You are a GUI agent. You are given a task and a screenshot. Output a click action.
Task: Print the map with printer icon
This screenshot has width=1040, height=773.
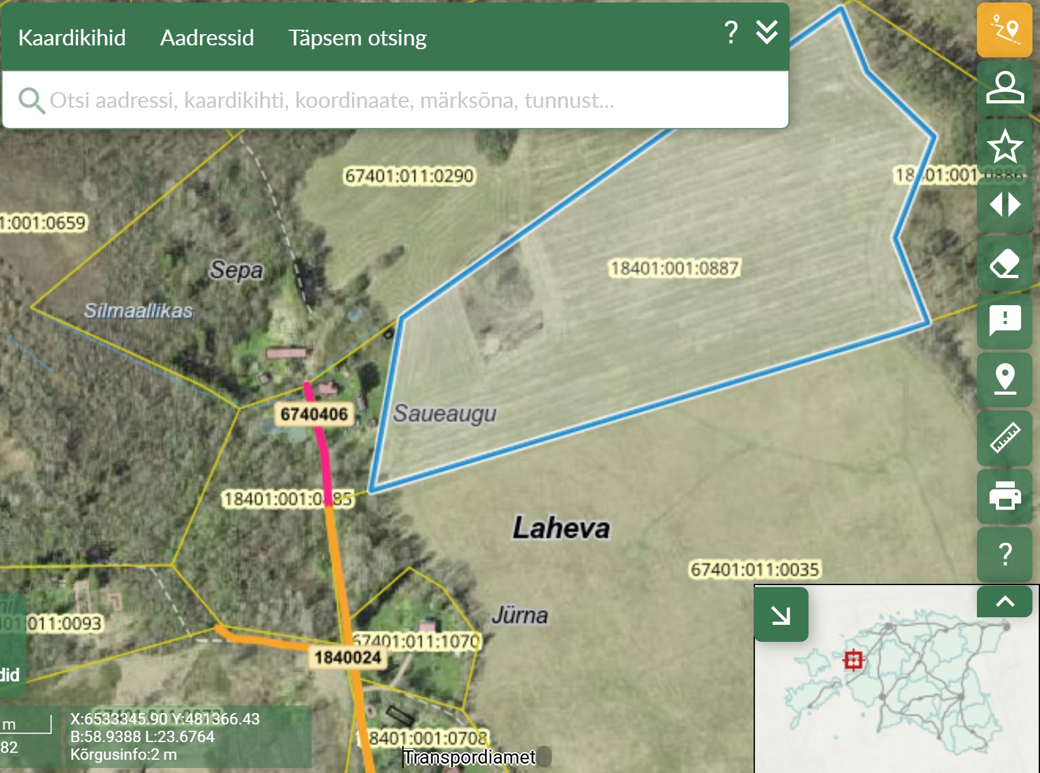(x=1004, y=496)
